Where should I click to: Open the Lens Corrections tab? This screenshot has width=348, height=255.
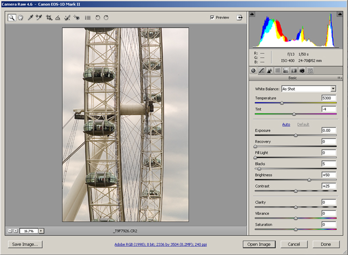[x=294, y=71]
